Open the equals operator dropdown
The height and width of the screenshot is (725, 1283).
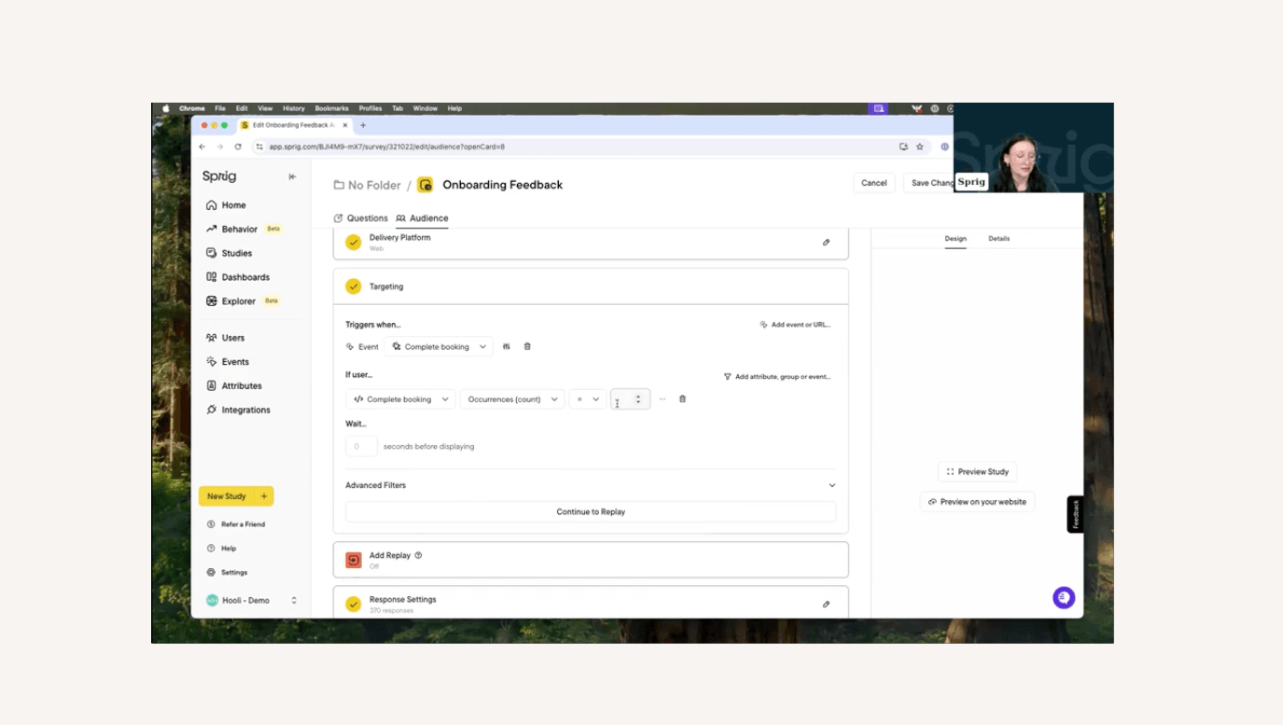tap(587, 399)
